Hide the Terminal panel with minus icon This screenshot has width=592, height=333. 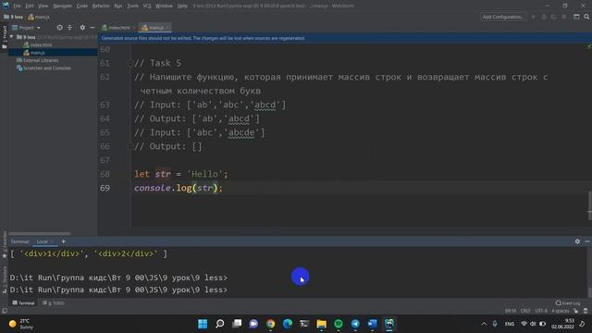[587, 241]
